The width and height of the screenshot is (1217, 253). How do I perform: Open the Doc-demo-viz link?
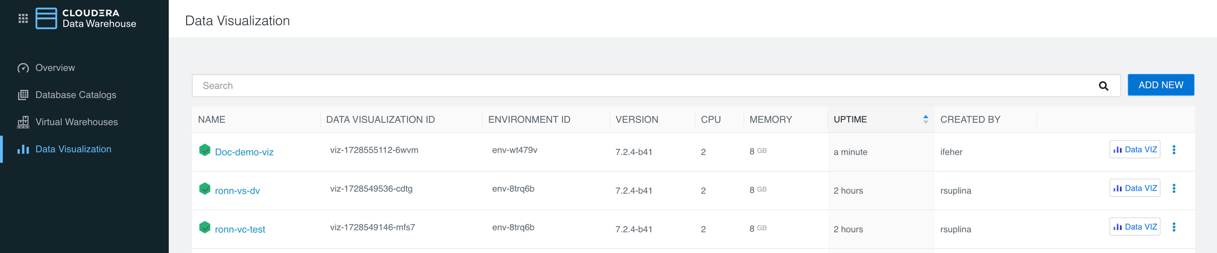click(244, 152)
